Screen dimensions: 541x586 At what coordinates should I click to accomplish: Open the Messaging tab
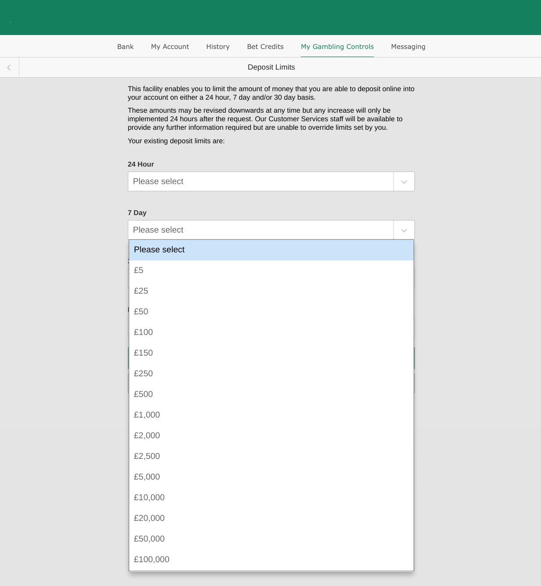[408, 47]
